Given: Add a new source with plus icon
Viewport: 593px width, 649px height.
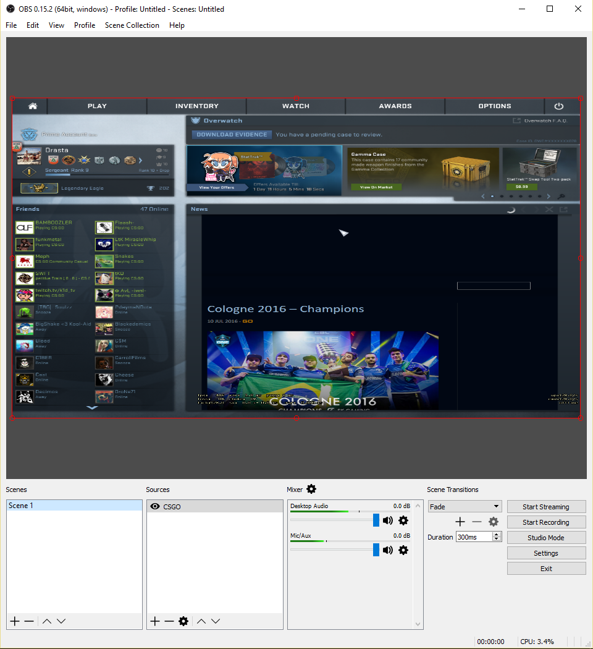Looking at the screenshot, I should coord(155,621).
